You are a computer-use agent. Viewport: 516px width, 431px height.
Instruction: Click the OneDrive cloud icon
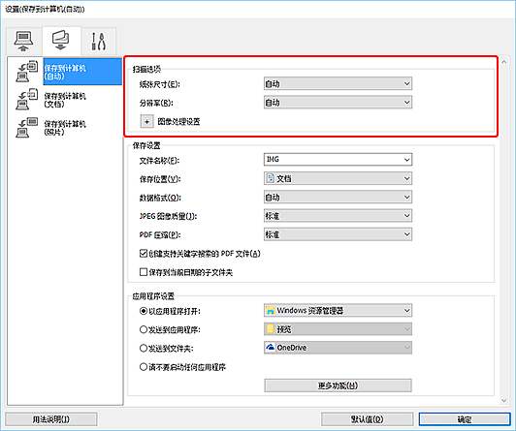[271, 348]
